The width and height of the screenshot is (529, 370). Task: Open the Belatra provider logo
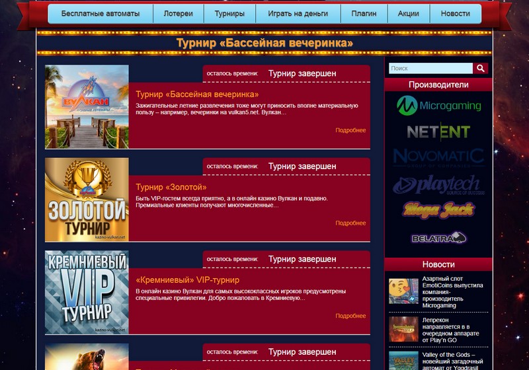click(x=438, y=238)
